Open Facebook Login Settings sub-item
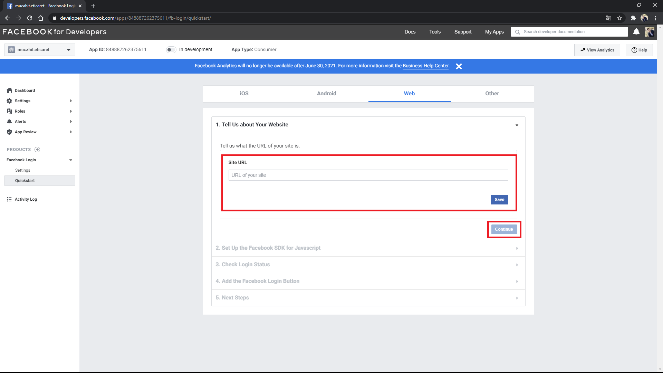The image size is (663, 373). (23, 170)
